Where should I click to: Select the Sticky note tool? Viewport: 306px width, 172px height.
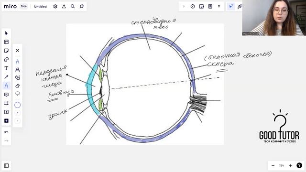(6, 51)
